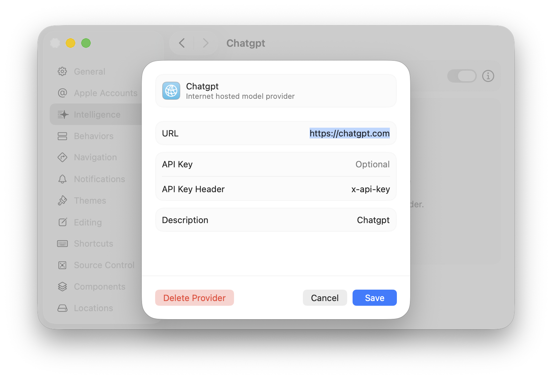Click the Chatgpt provider globe icon
The image size is (552, 379).
171,91
